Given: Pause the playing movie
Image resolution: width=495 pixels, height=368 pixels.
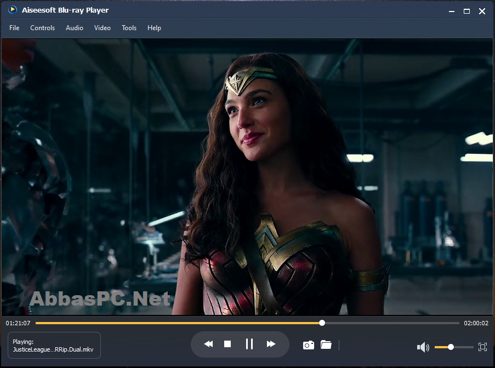Looking at the screenshot, I should point(249,344).
